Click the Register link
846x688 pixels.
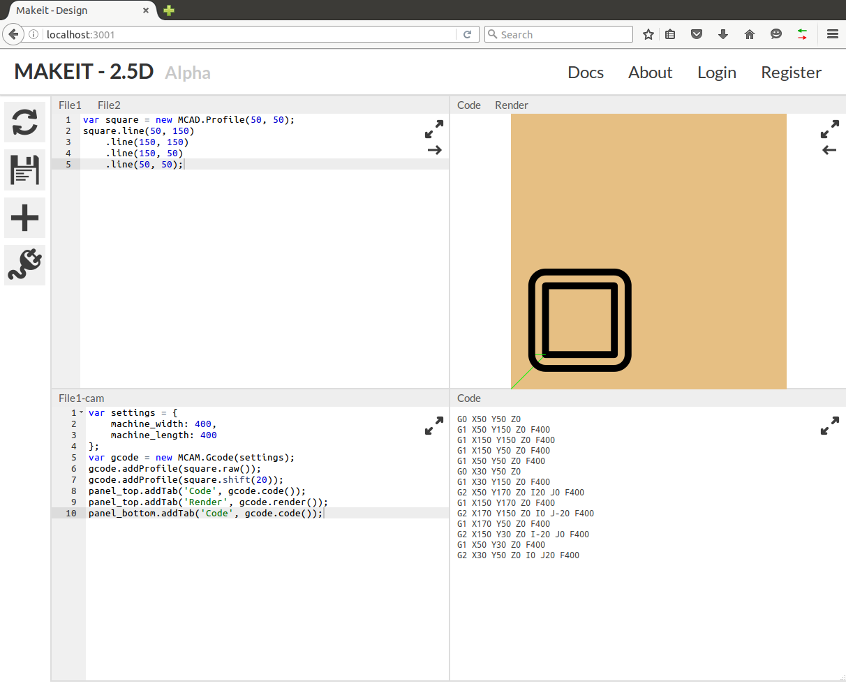(791, 73)
